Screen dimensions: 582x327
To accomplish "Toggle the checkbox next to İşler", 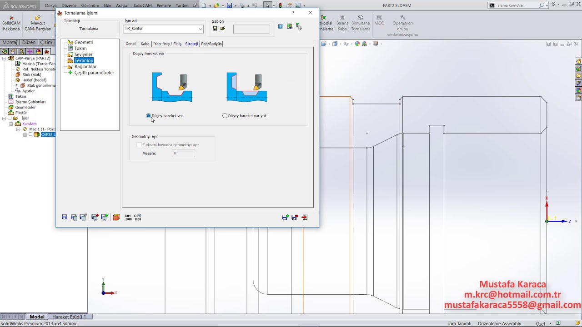I will coord(10,118).
